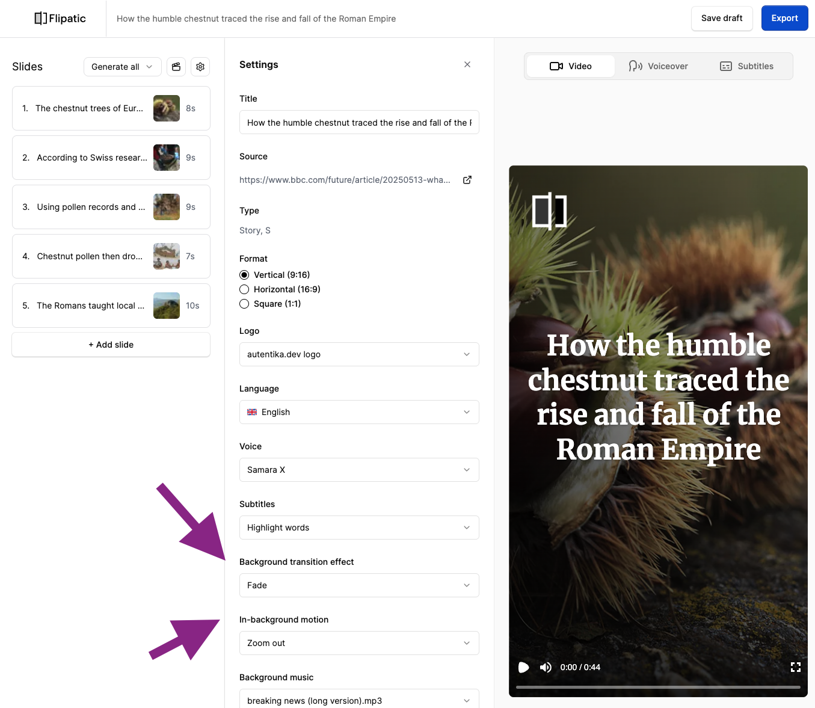Select Square (1:1) format
The width and height of the screenshot is (815, 708).
click(244, 304)
